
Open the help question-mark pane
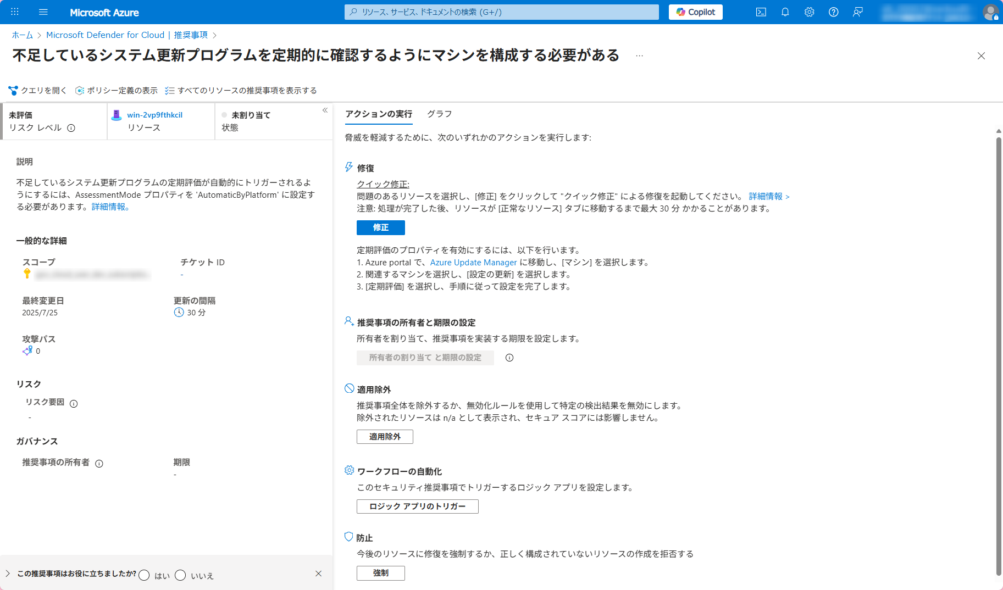tap(833, 12)
